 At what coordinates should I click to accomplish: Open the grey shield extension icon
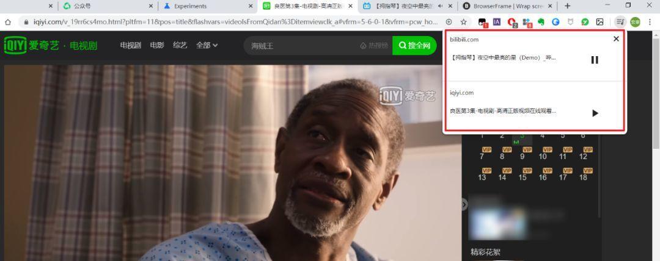pyautogui.click(x=570, y=22)
